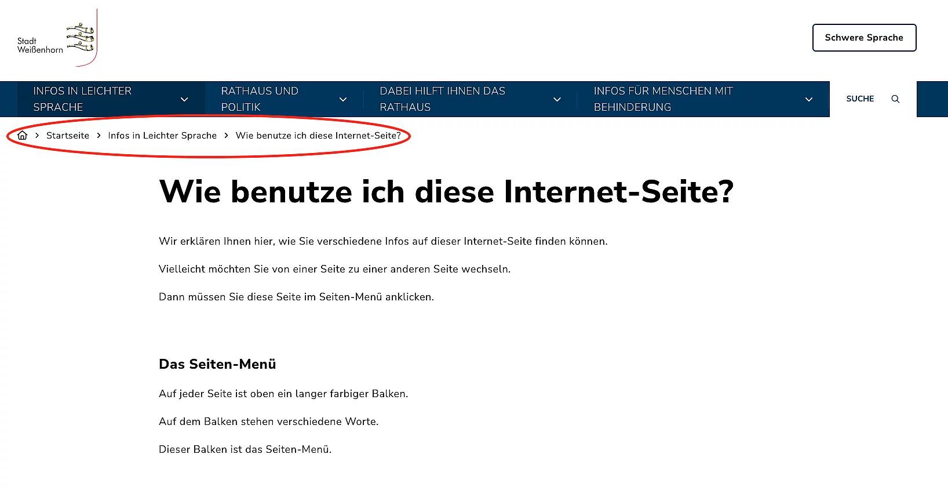Expand the chevron beside Dabei hilft Ihnen das Rathaus
The height and width of the screenshot is (487, 948).
click(557, 99)
